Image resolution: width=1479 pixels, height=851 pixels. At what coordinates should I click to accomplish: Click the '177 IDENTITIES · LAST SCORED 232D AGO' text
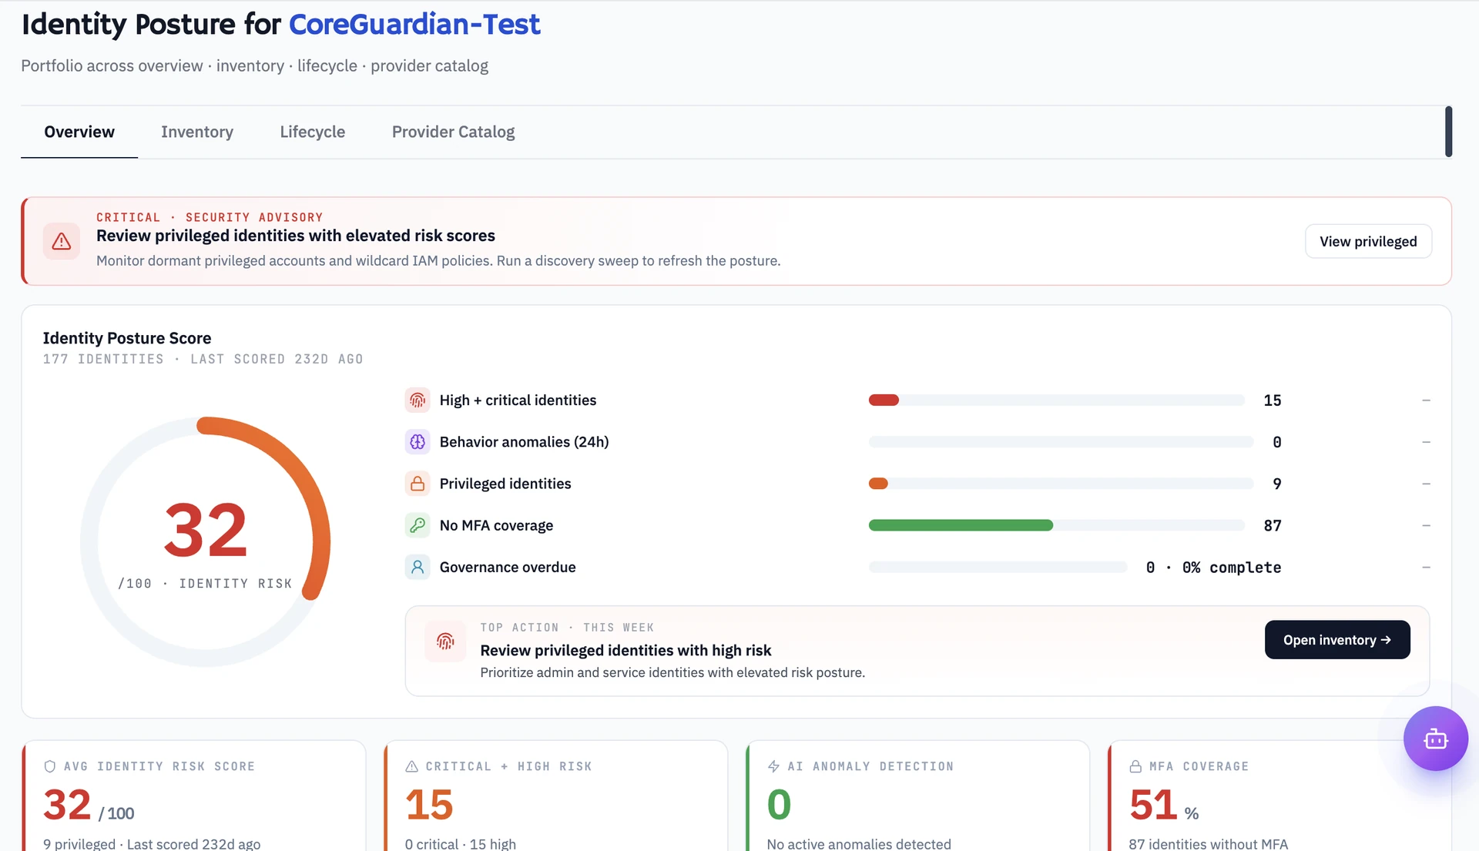[203, 359]
